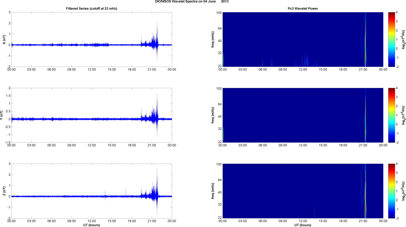Pick the colorbar beside the Z-row wavelet spectrogram

coord(391,191)
